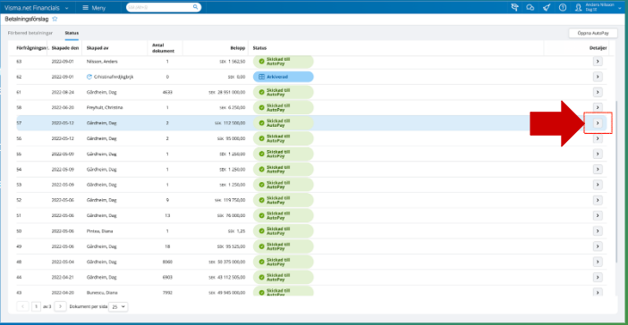Open details arrow for request 52
This screenshot has height=325, width=628.
point(598,200)
